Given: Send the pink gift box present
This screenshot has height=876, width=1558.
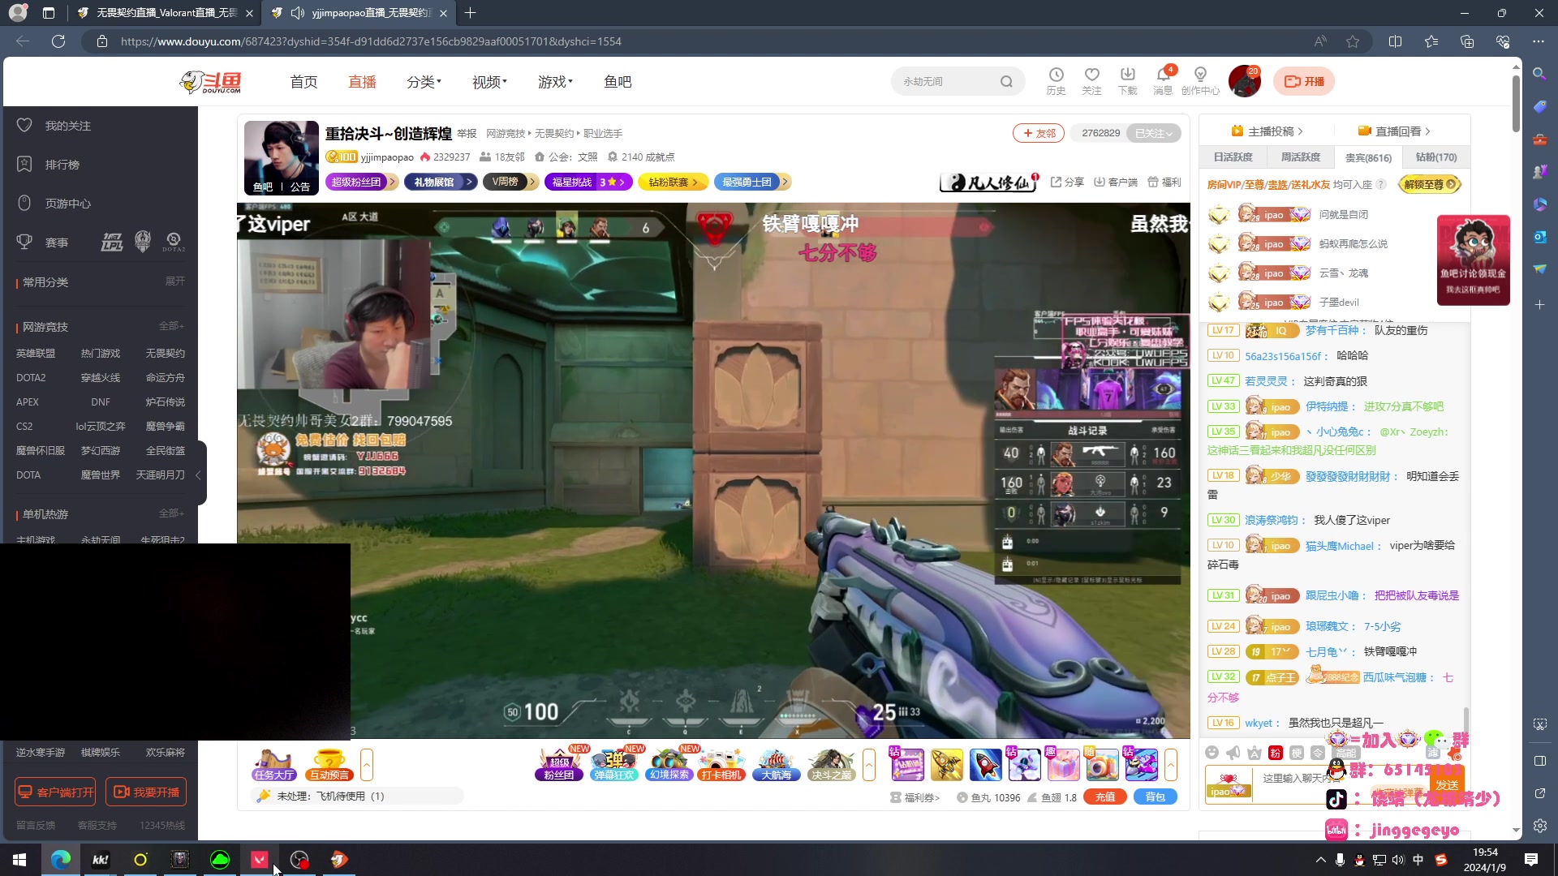Looking at the screenshot, I should [1063, 765].
